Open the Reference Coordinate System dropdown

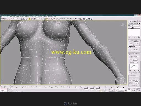coord(38,18)
